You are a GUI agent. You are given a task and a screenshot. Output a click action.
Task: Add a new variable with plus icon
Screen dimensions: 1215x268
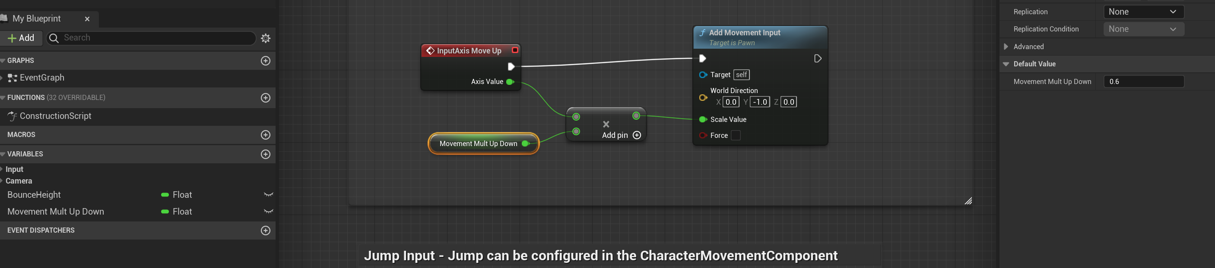pyautogui.click(x=266, y=154)
